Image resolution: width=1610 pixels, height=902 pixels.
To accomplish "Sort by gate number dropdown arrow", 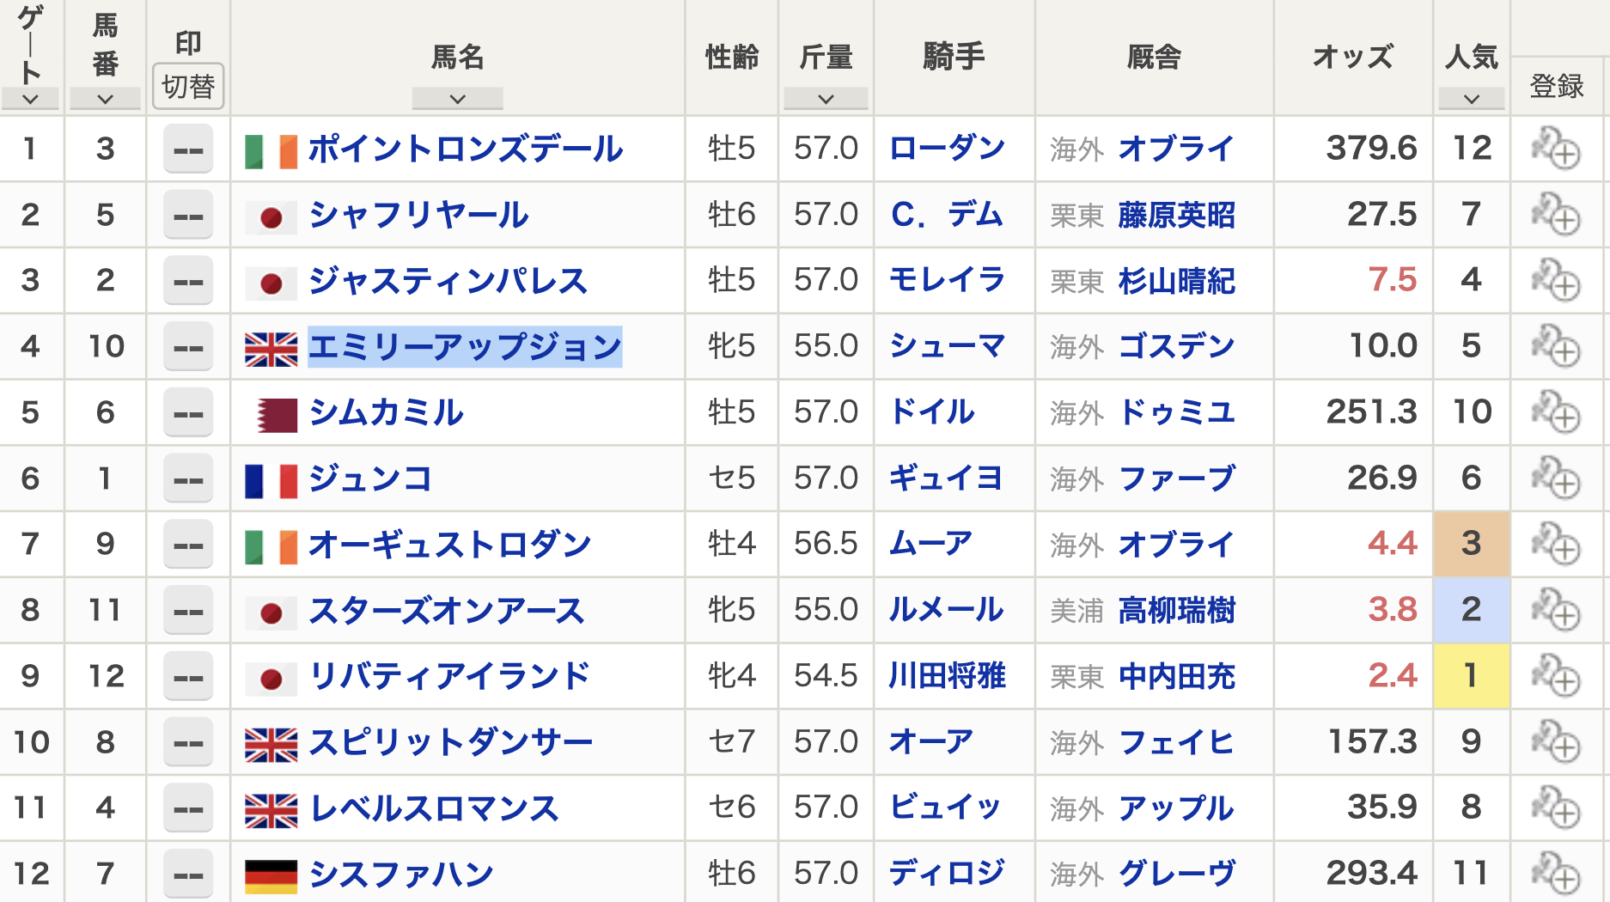I will click(x=30, y=99).
